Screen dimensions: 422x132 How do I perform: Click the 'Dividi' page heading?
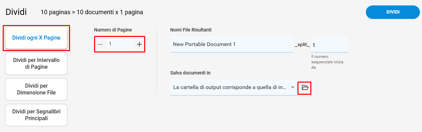(x=16, y=12)
